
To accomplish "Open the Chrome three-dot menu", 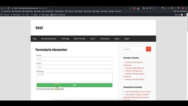I will tap(186, 8).
